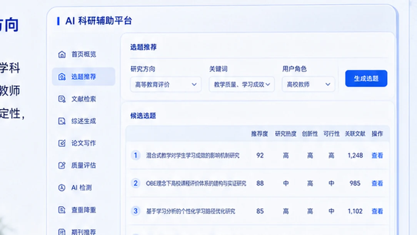Click the AI 科研辅助平台 title
417x235 pixels.
click(x=98, y=21)
